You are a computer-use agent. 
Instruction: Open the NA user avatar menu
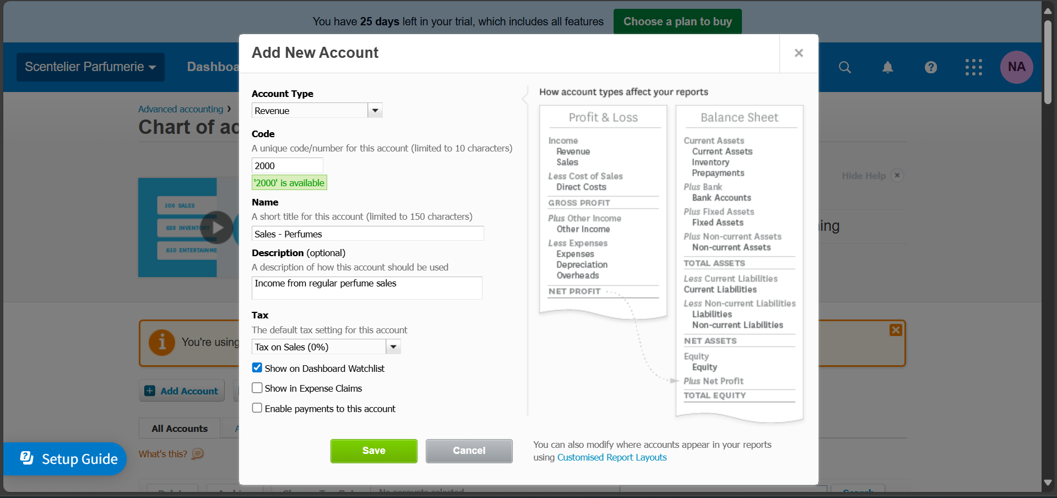[1016, 67]
